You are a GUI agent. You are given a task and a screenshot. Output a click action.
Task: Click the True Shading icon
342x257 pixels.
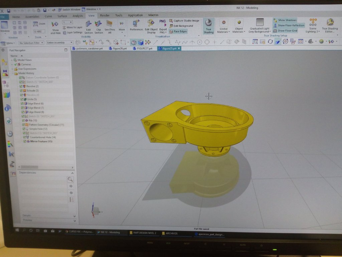tap(208, 26)
